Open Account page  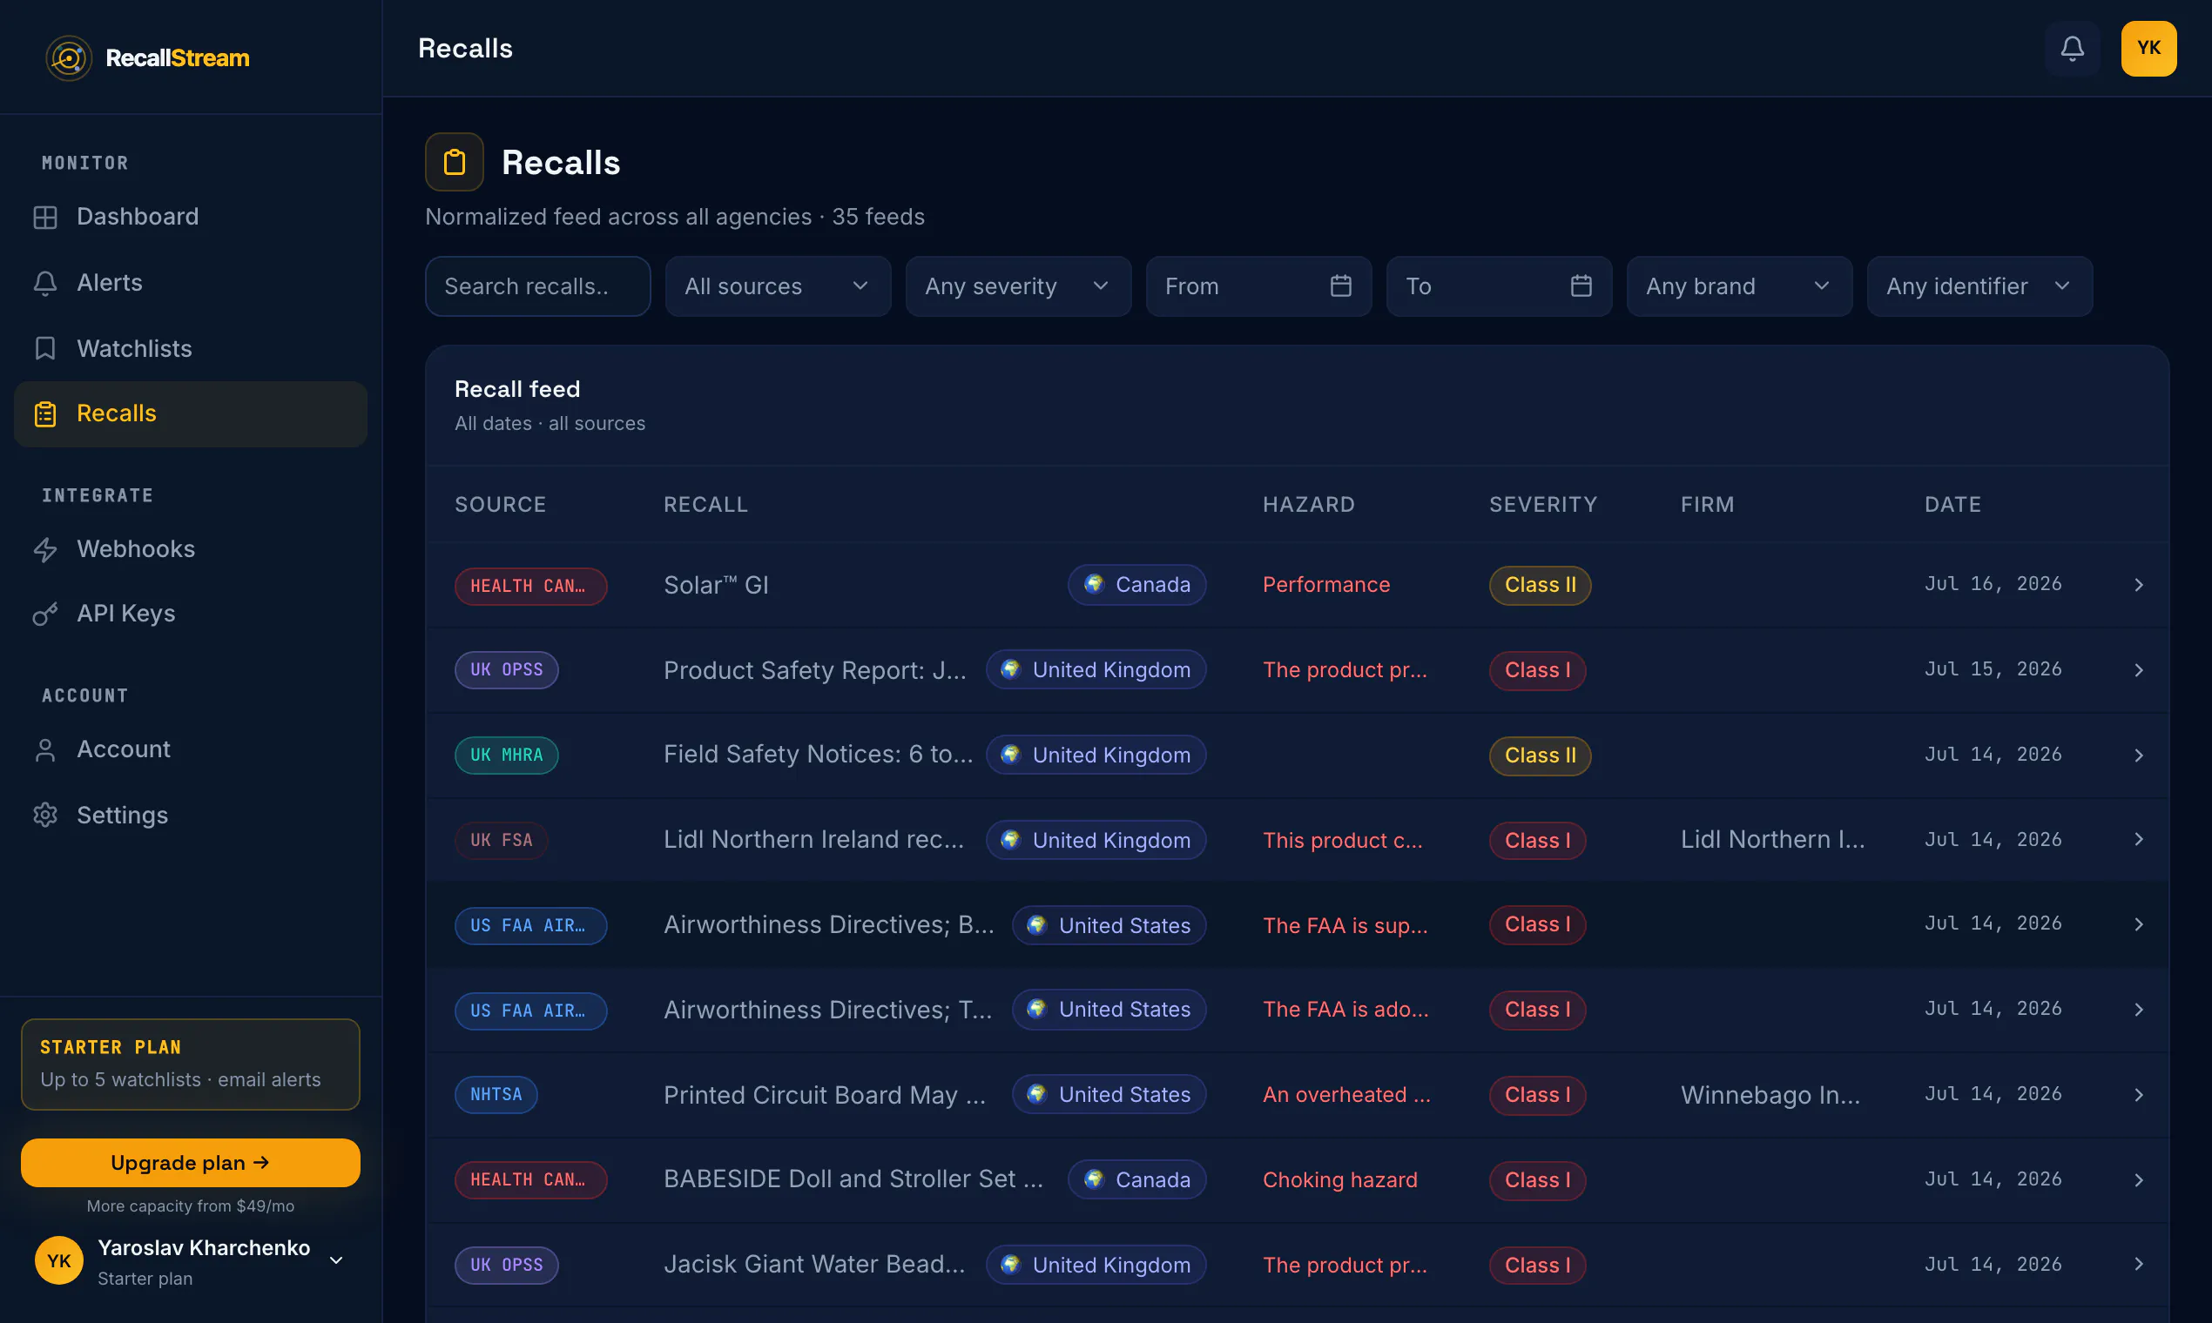[x=191, y=749]
